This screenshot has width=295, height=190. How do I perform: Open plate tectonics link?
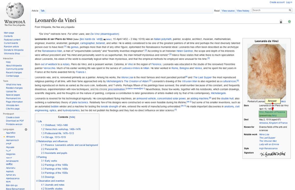80,103
